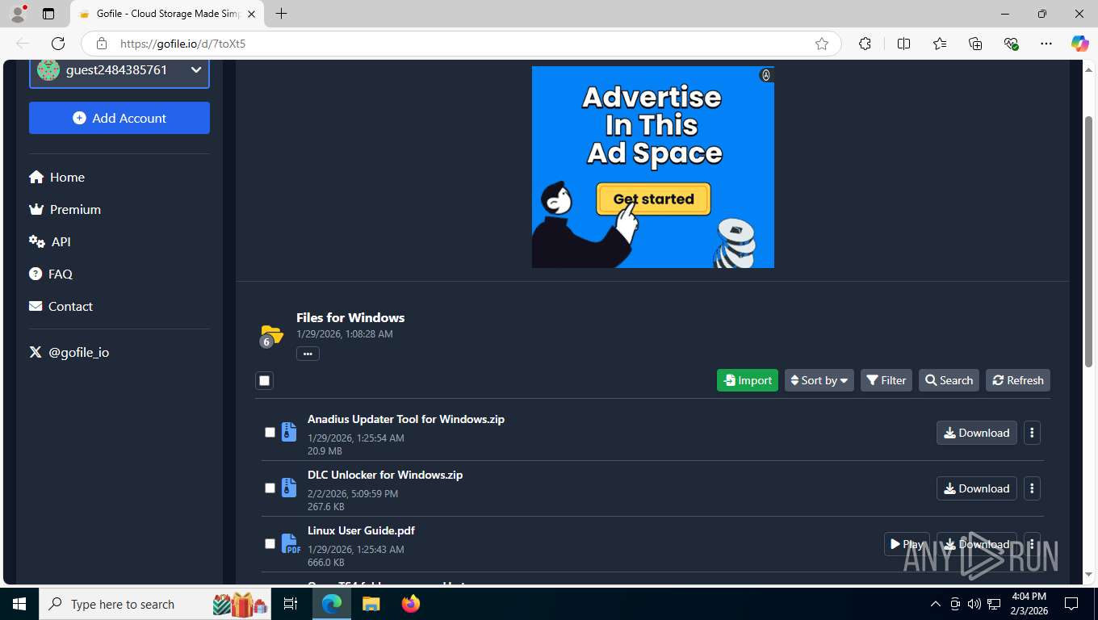The image size is (1098, 620).
Task: Open the notification center icon
Action: click(x=1071, y=604)
